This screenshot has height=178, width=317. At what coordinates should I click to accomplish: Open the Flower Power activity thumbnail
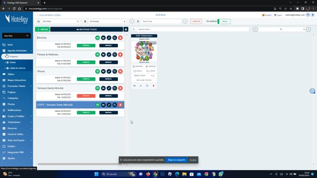click(x=144, y=51)
